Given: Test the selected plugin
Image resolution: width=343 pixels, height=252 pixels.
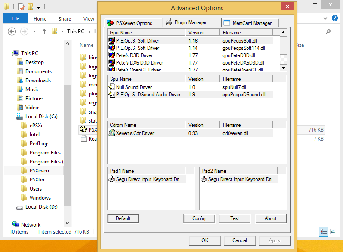Looking at the screenshot, I should point(235,218).
